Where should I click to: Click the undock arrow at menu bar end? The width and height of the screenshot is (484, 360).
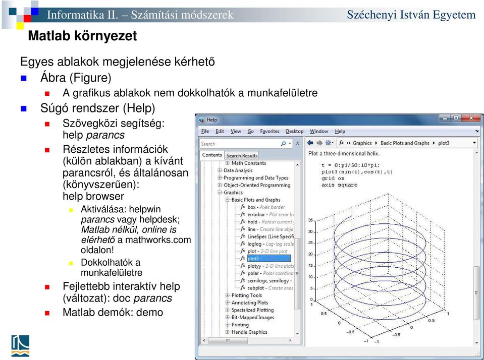pos(477,132)
